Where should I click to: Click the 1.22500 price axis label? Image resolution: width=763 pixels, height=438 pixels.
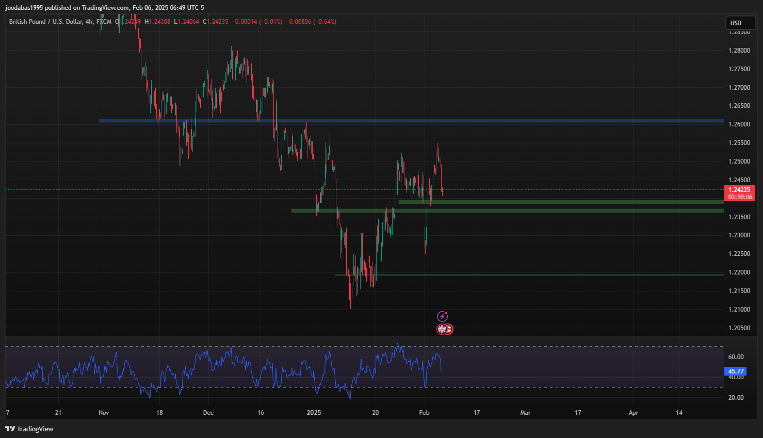(739, 254)
